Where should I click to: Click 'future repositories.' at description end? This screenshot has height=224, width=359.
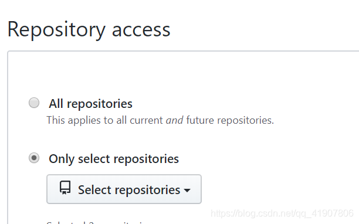click(x=230, y=120)
